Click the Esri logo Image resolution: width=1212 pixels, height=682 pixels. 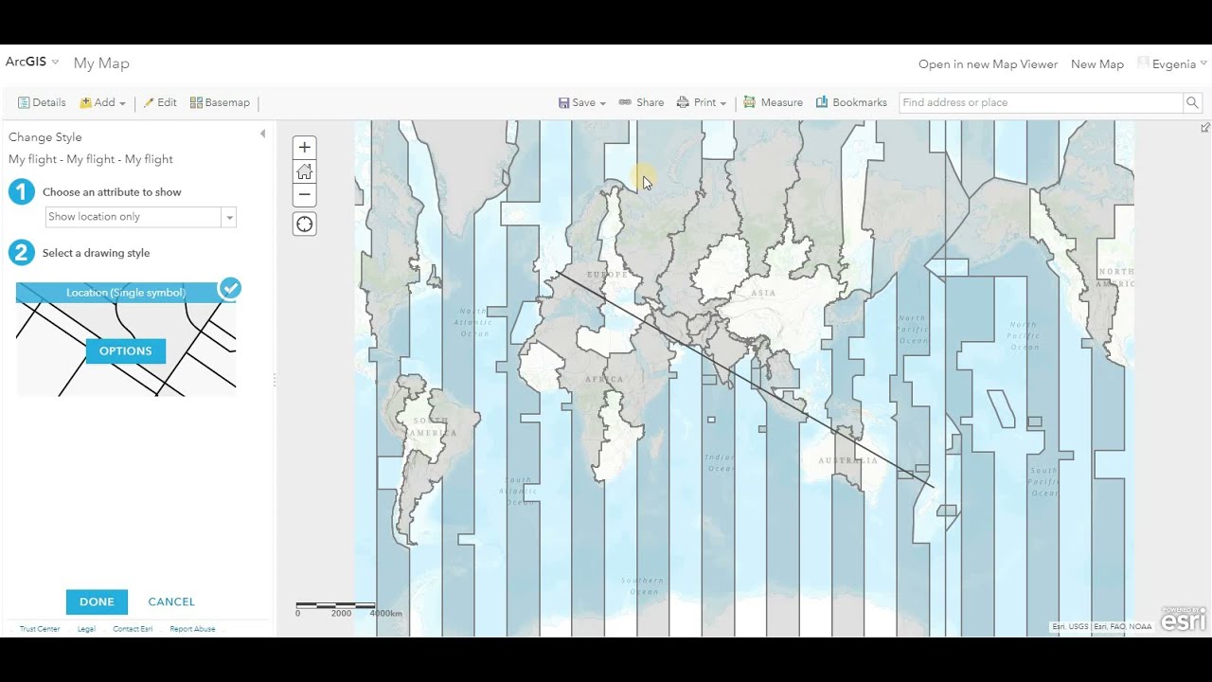coord(1184,619)
